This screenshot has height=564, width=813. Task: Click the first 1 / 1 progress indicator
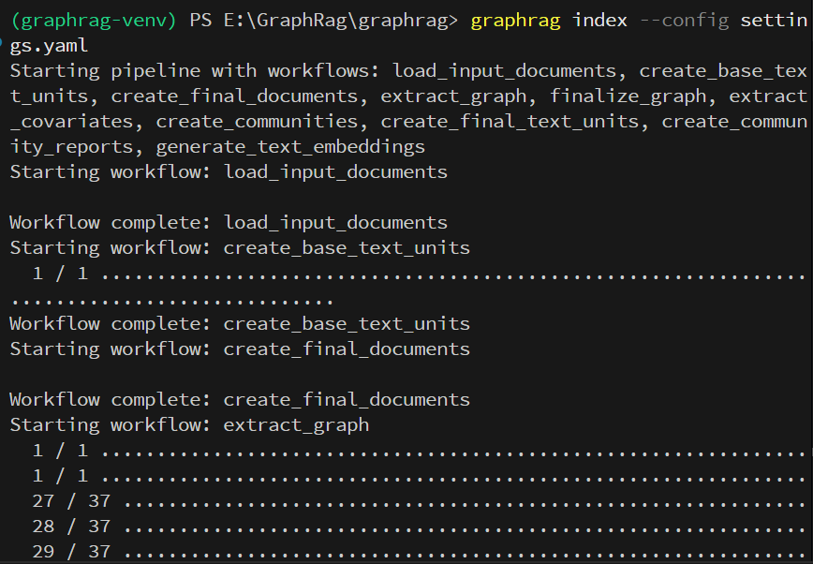click(x=56, y=273)
